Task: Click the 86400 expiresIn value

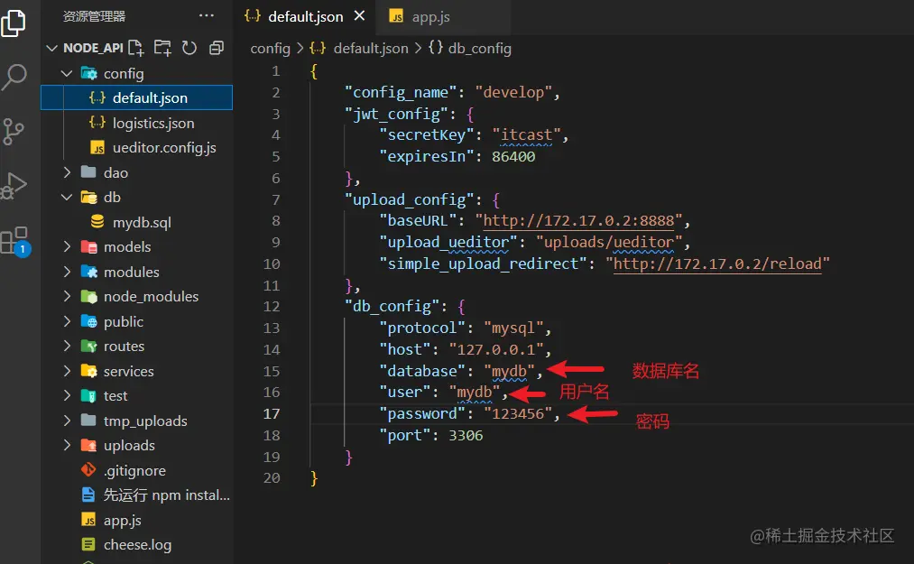Action: click(x=513, y=157)
